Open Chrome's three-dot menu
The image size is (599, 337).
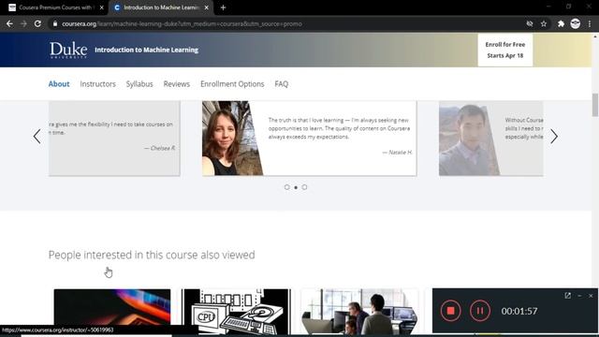[590, 23]
